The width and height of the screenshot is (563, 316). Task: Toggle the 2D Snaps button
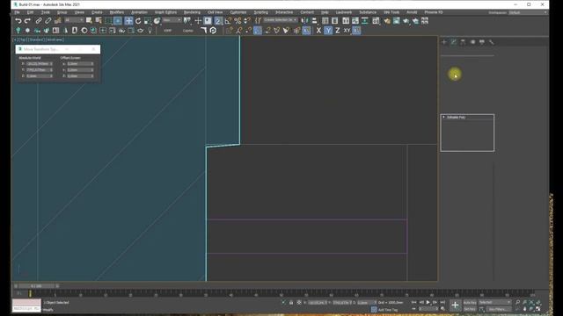(x=218, y=21)
